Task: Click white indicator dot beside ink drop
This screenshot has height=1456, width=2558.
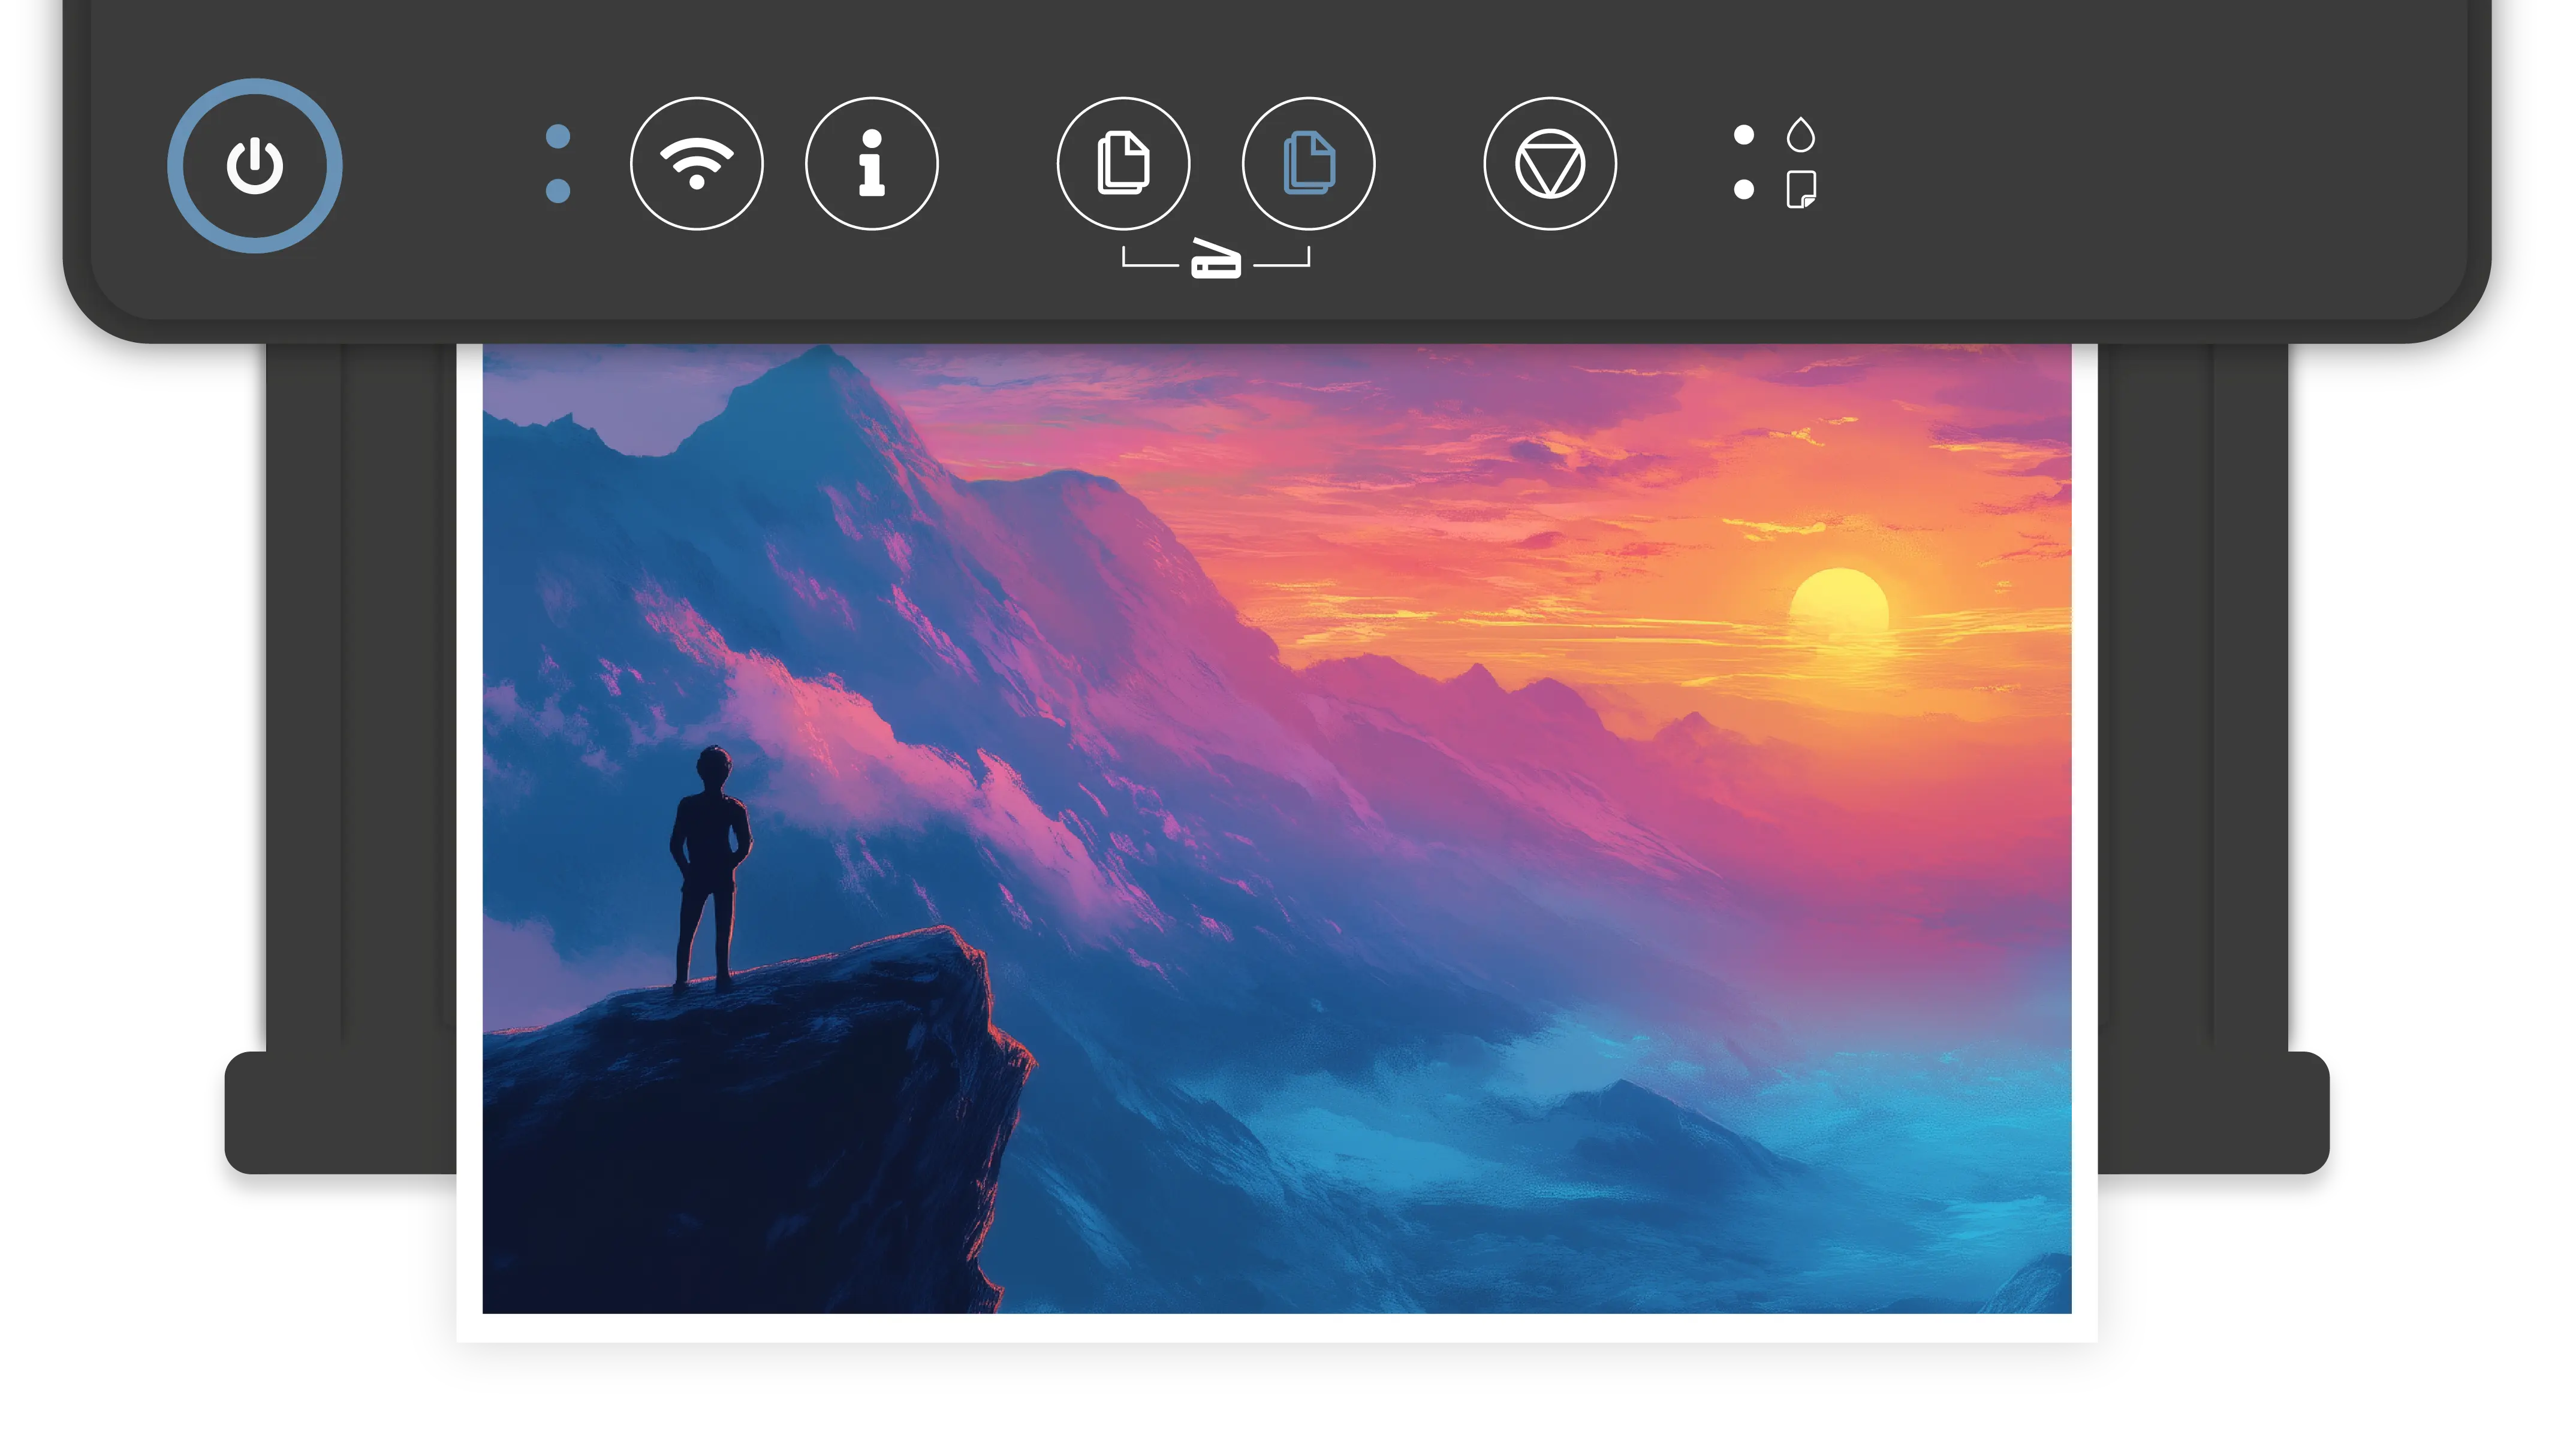Action: [1744, 135]
